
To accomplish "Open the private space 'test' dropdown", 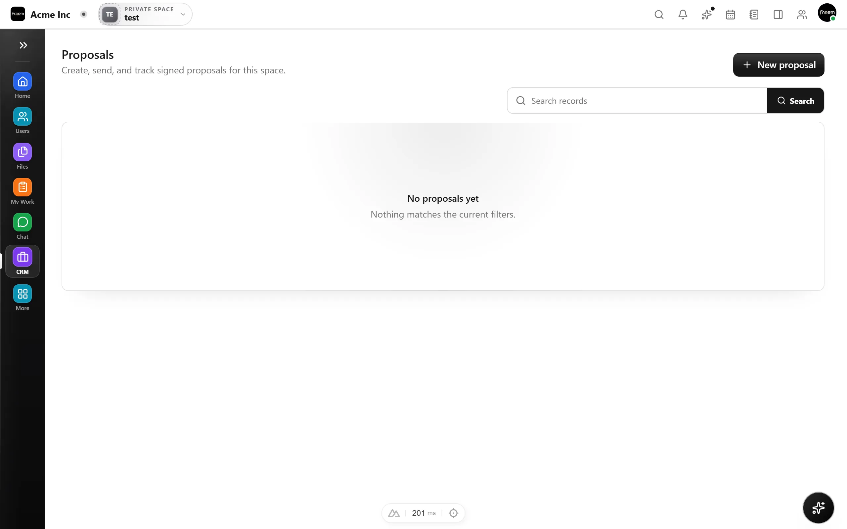I will (x=145, y=14).
